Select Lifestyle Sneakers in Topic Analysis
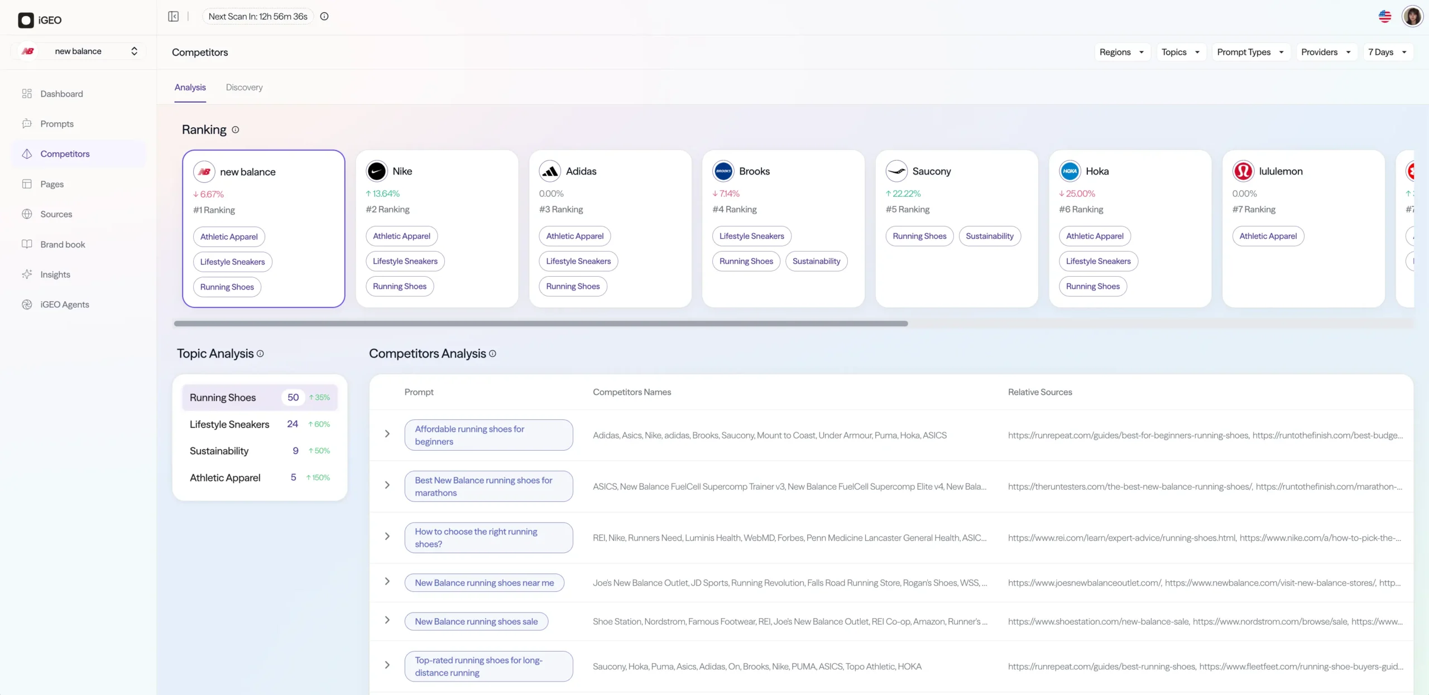 tap(229, 424)
